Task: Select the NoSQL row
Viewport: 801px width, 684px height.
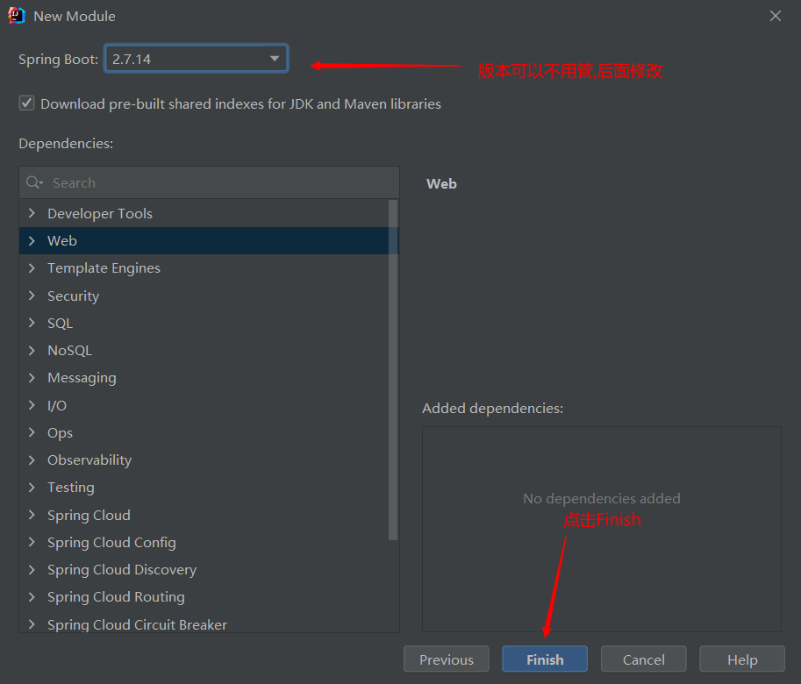Action: point(204,350)
